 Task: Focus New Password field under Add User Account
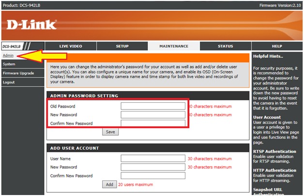click(x=153, y=167)
